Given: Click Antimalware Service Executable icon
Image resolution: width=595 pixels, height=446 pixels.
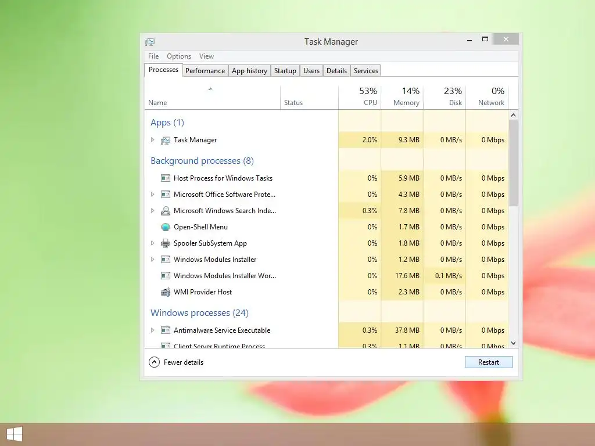Looking at the screenshot, I should (x=166, y=330).
